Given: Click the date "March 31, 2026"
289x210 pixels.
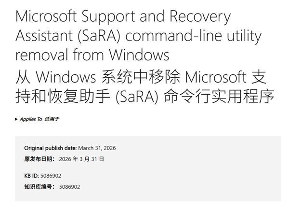Looking at the screenshot, I should (x=96, y=148).
